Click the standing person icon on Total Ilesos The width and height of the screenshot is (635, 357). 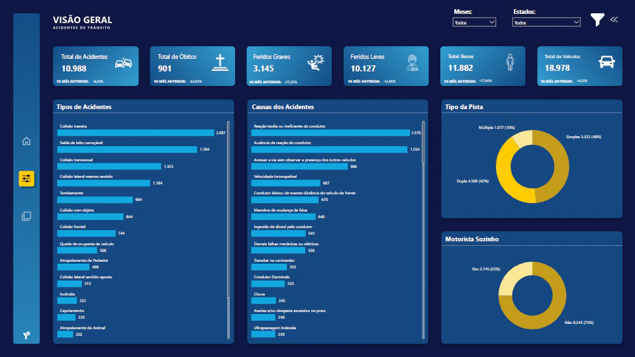tap(510, 62)
